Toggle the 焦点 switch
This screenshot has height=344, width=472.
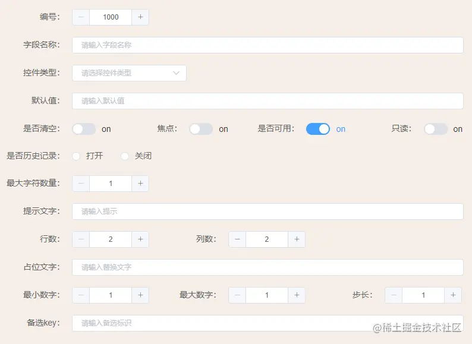pyautogui.click(x=201, y=129)
